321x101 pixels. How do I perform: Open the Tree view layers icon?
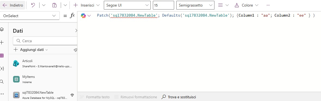pyautogui.click(x=2, y=29)
